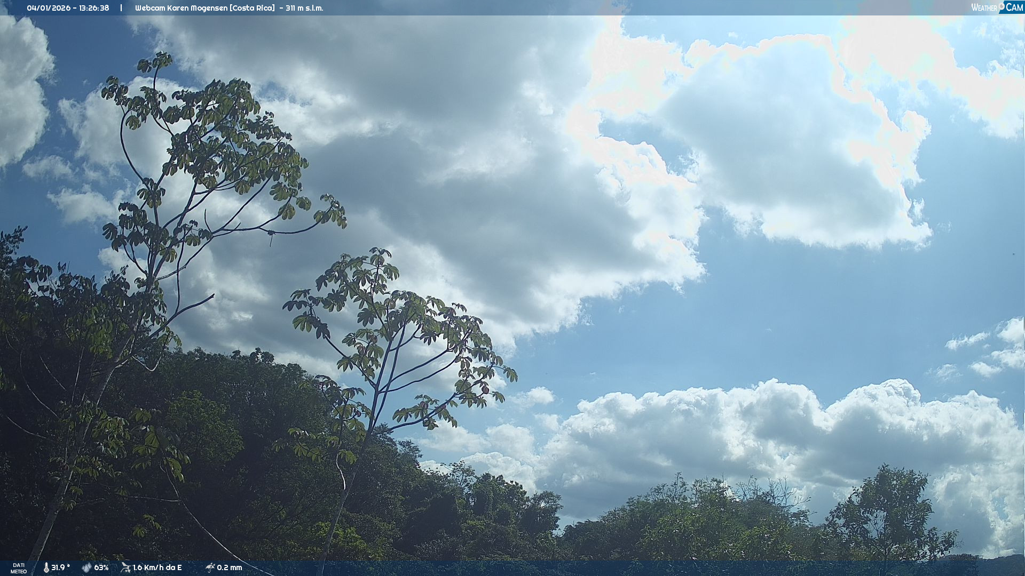Click the 0.2 mm rainfall value

230,567
